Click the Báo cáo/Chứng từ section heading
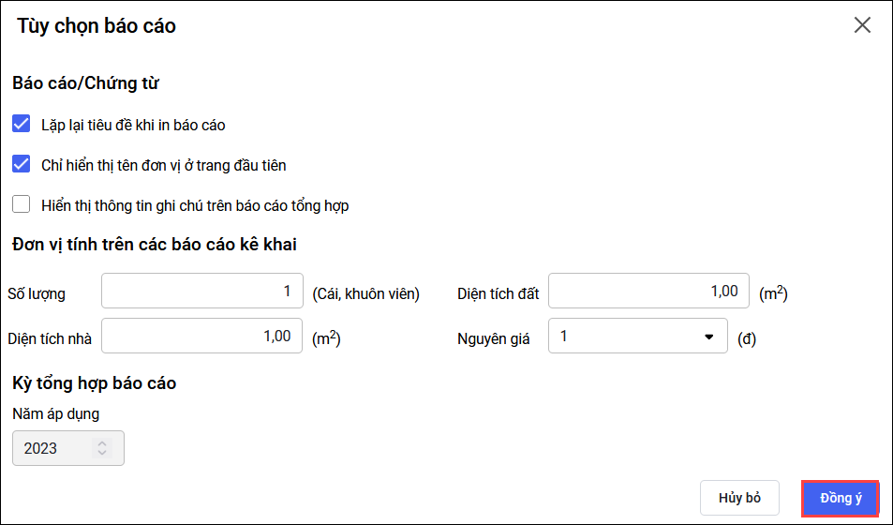The image size is (893, 525). tap(86, 83)
